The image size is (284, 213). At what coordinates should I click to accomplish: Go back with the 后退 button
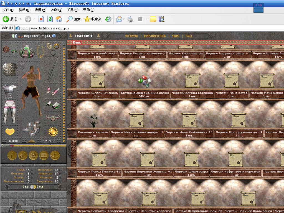click(x=10, y=19)
